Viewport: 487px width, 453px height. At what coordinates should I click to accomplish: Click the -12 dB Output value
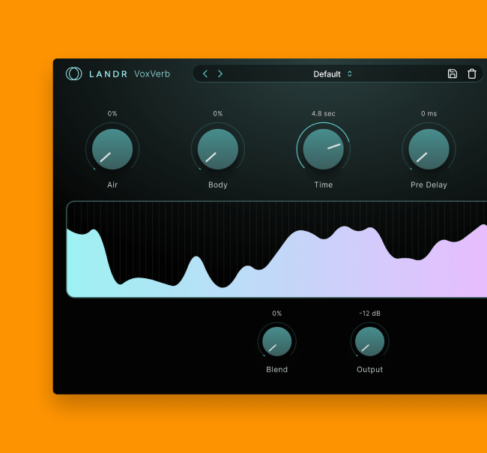369,313
